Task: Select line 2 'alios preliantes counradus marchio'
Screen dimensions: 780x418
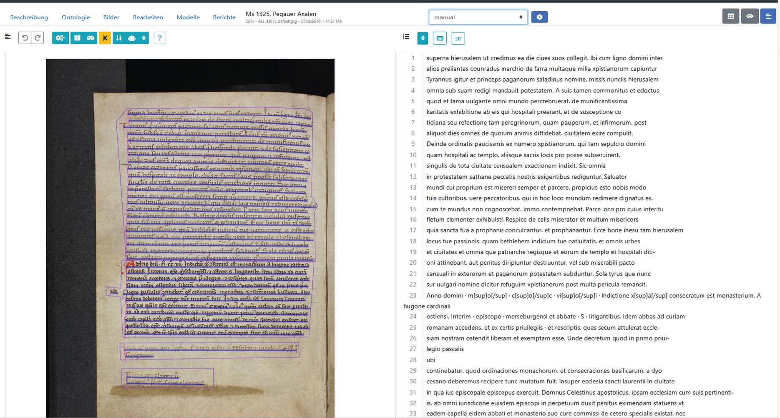Action: coord(541,69)
